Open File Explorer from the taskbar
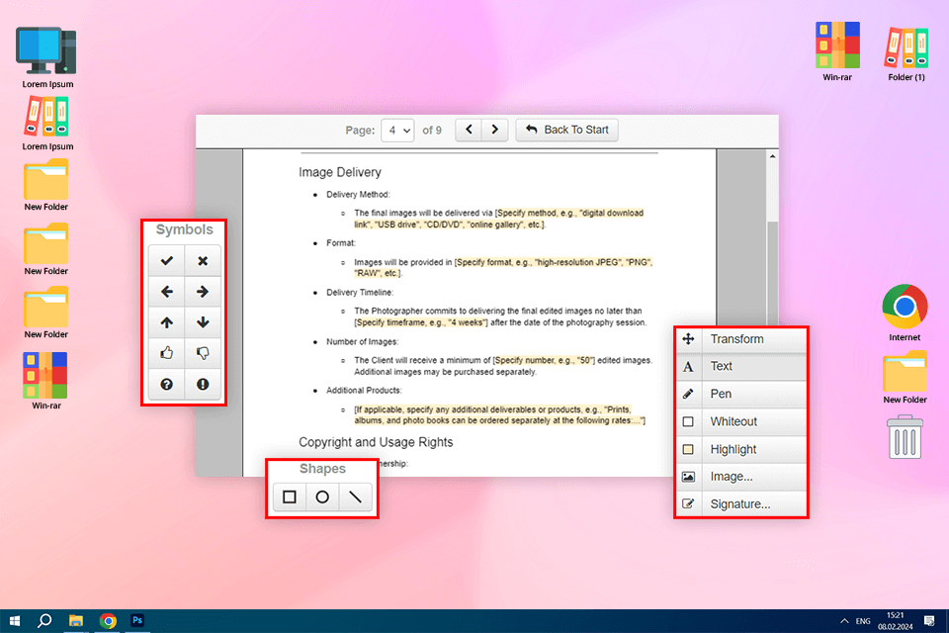The height and width of the screenshot is (633, 949). [76, 621]
